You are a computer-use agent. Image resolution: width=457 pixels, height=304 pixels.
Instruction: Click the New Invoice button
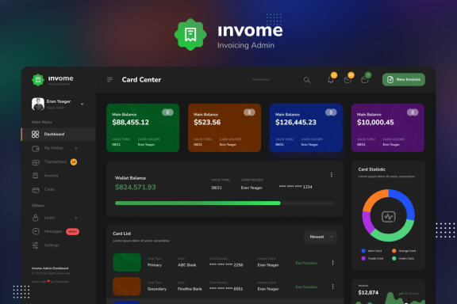(404, 79)
